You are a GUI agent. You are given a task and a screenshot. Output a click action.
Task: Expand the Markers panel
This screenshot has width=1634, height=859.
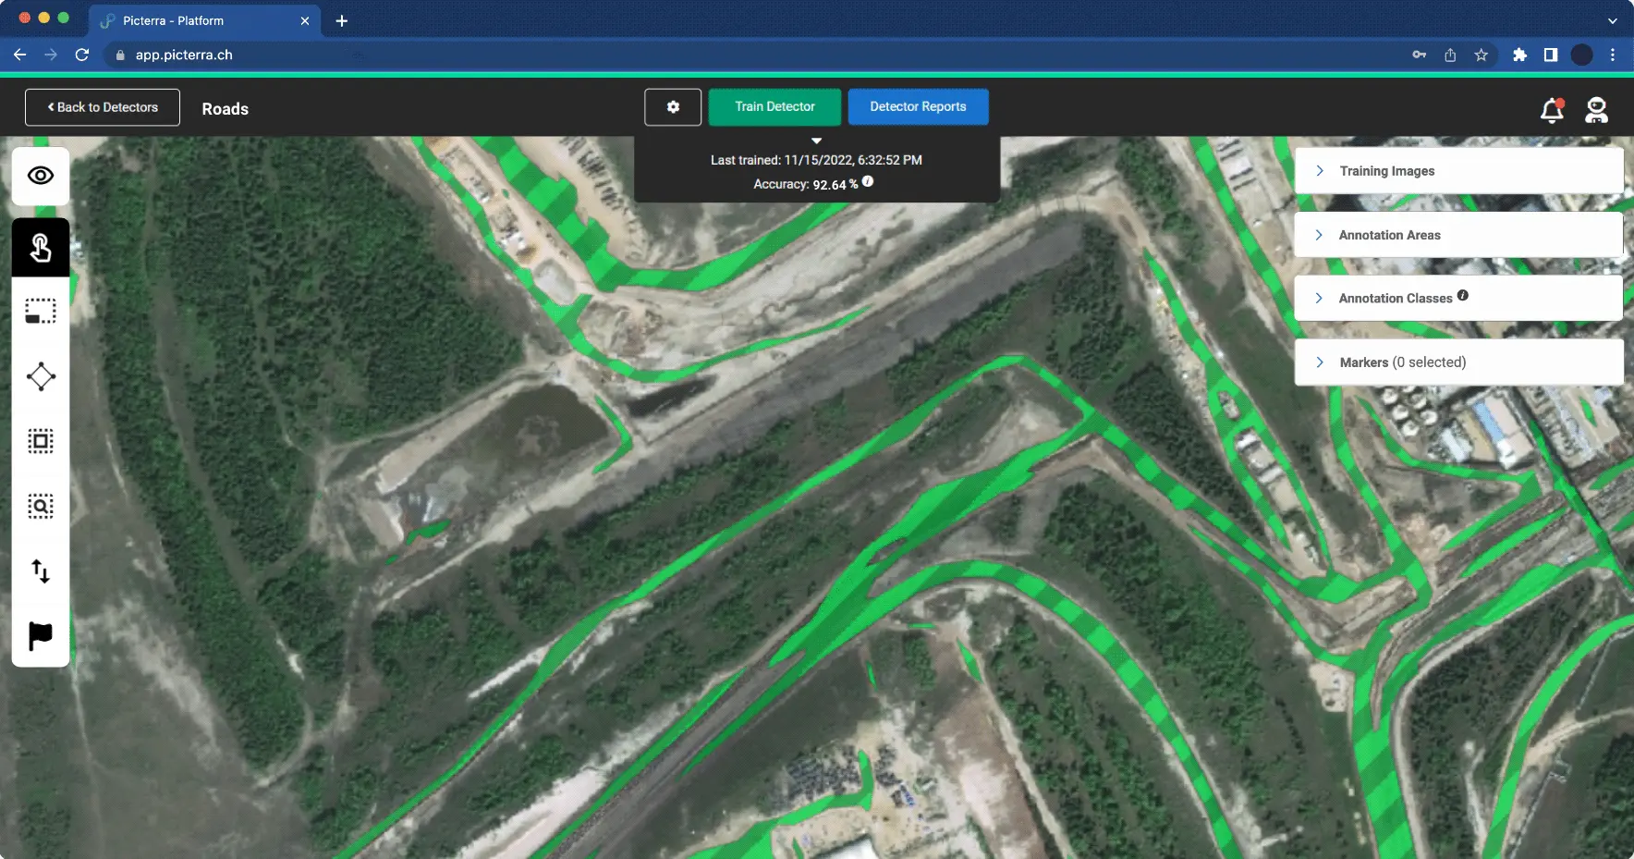click(x=1458, y=362)
